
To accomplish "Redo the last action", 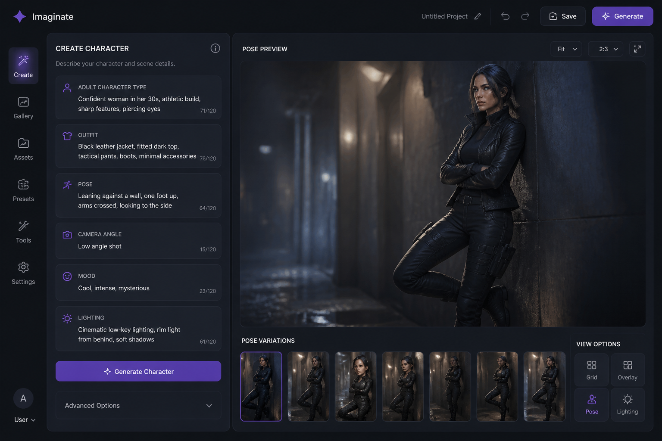I will coord(525,16).
